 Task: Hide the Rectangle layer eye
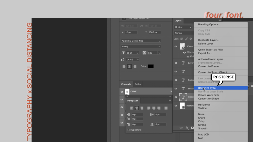pyautogui.click(x=176, y=106)
